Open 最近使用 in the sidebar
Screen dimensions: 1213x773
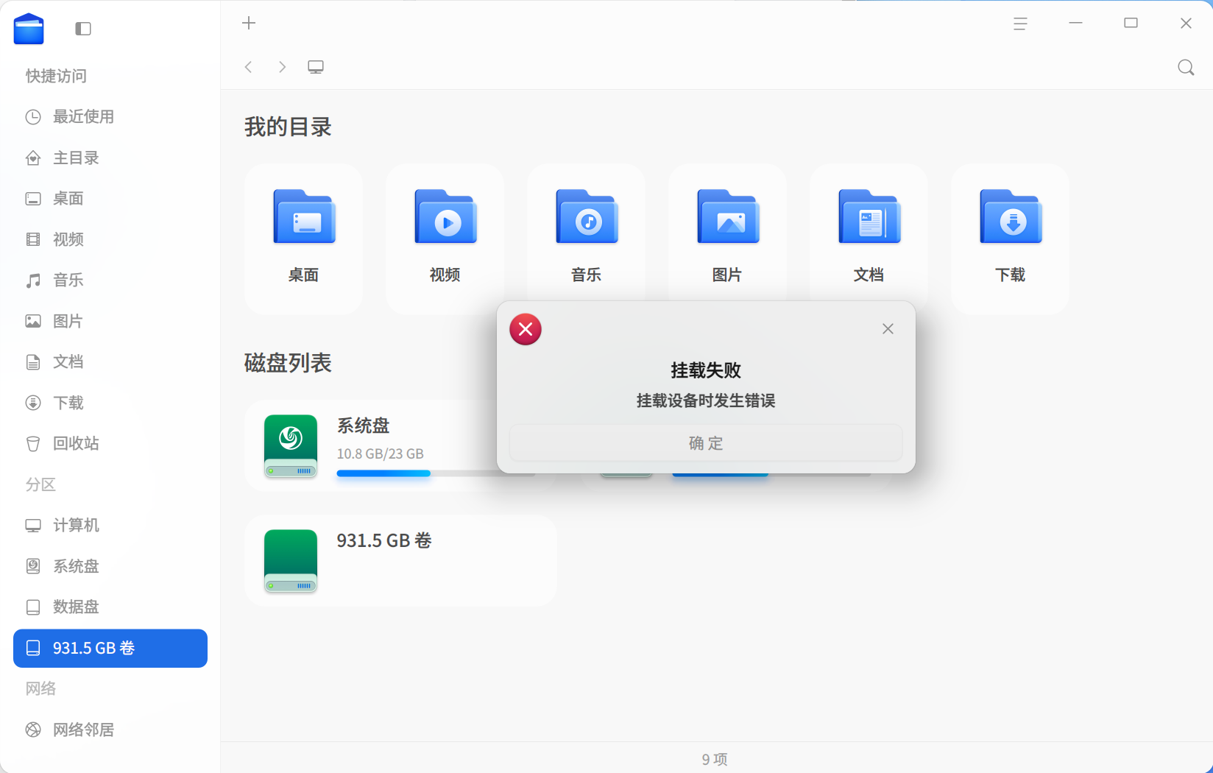click(110, 116)
